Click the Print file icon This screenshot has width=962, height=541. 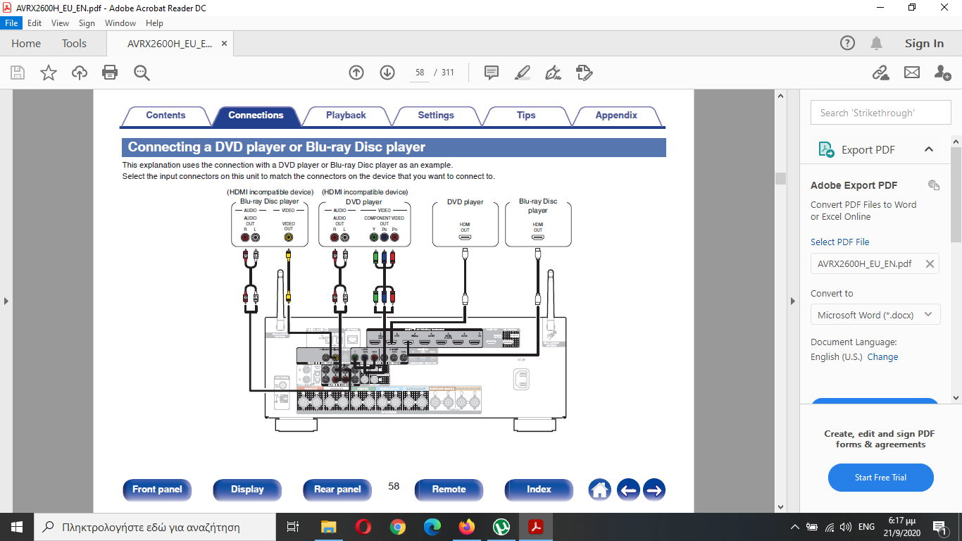[x=110, y=73]
